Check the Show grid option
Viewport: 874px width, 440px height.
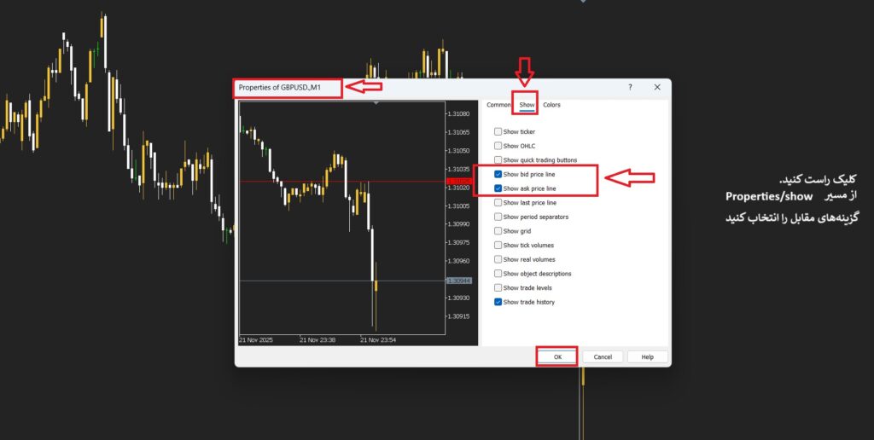click(x=498, y=231)
